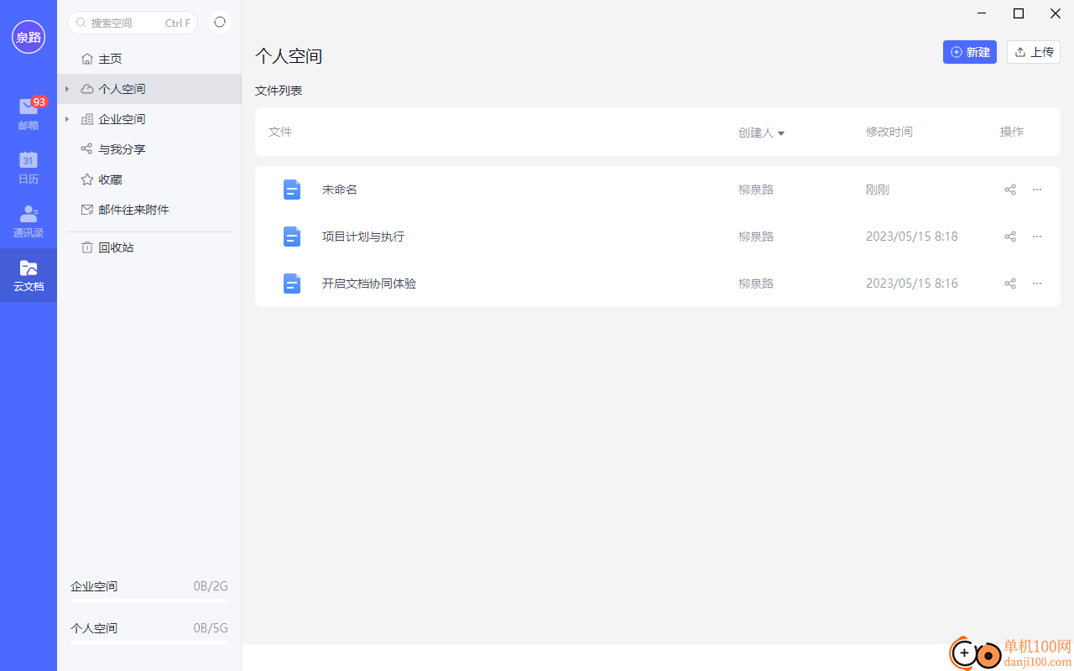
Task: Open the 泉路 user avatar
Action: pyautogui.click(x=29, y=37)
